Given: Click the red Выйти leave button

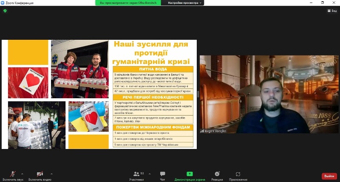Looking at the screenshot, I should pos(329,176).
